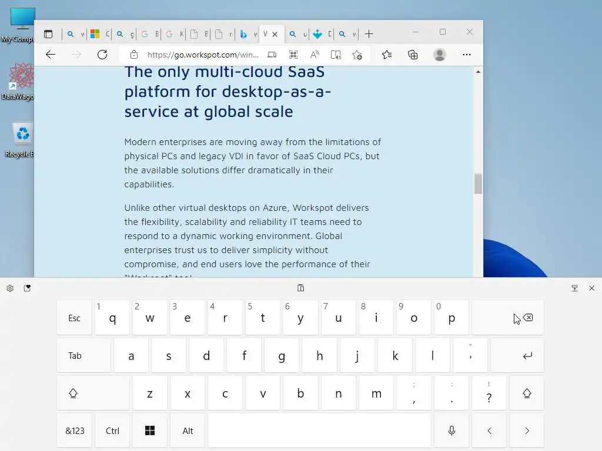Tap the q key

[x=112, y=318]
